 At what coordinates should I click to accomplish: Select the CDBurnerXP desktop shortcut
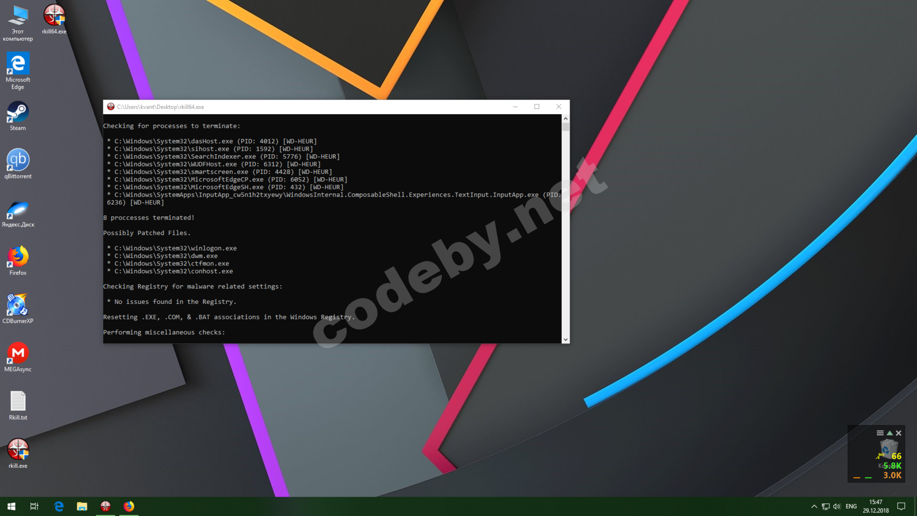pyautogui.click(x=18, y=309)
